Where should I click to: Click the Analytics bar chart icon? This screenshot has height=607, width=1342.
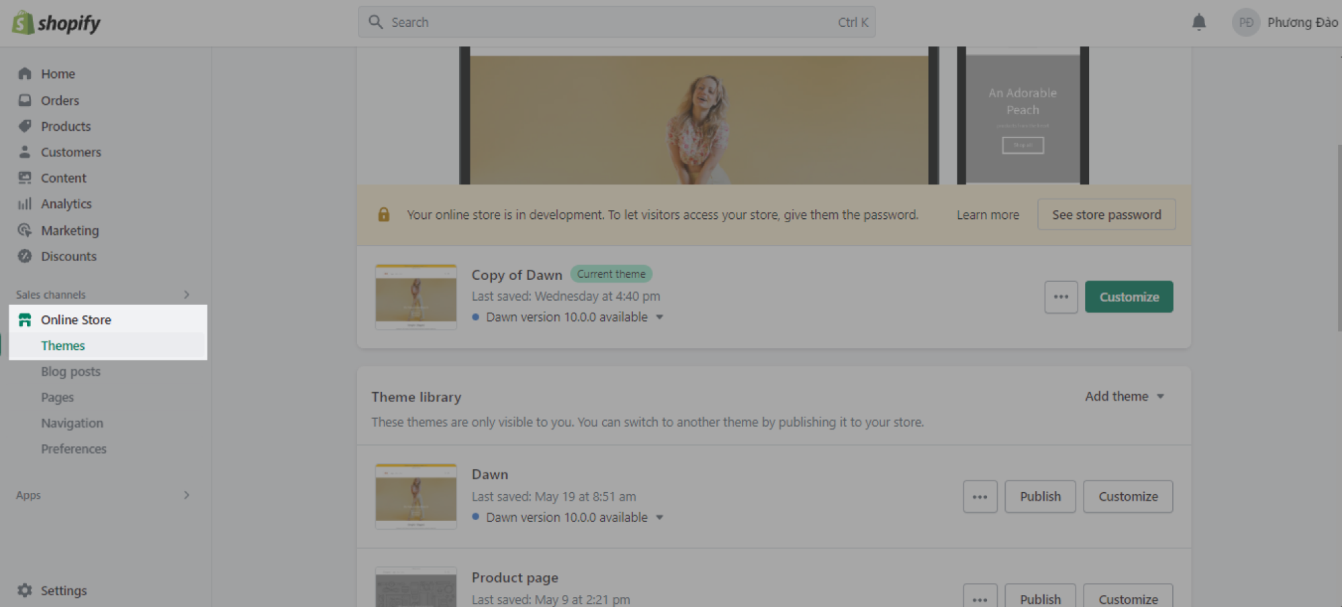pos(25,203)
